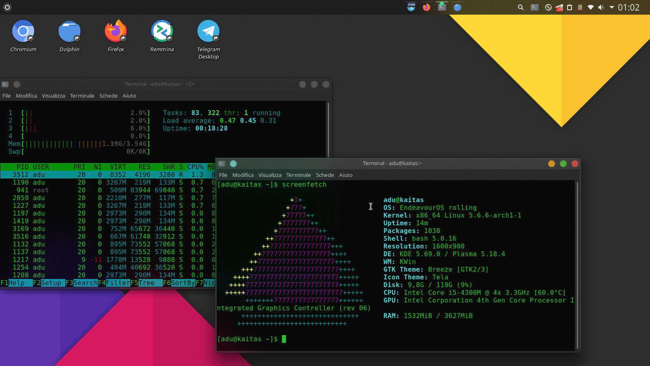
Task: Click the PID column header in htop
Action: coord(22,167)
